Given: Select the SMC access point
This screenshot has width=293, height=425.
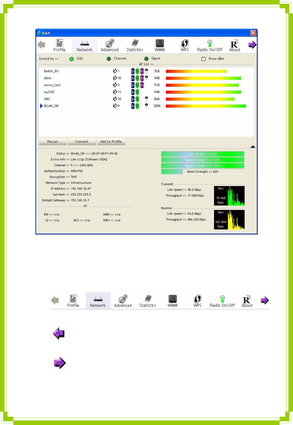Looking at the screenshot, I should pos(146,99).
